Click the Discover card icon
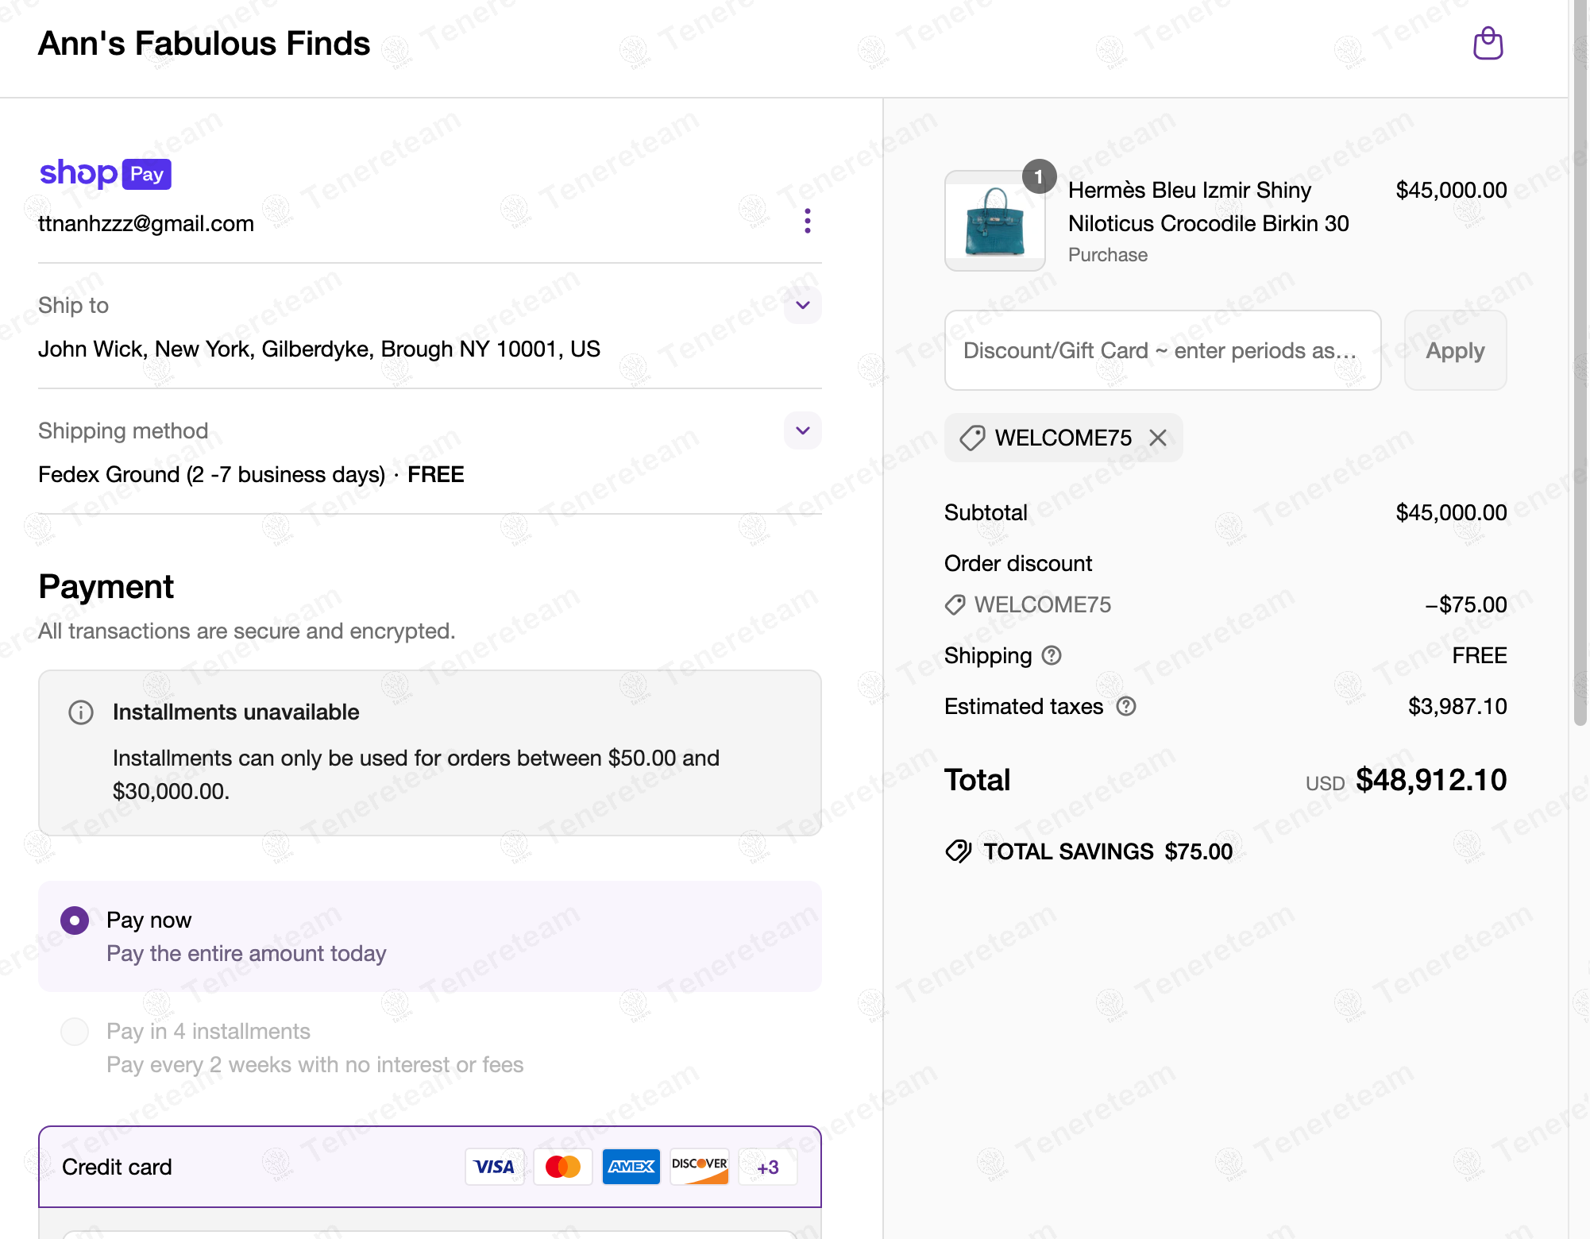This screenshot has height=1239, width=1590. click(x=699, y=1167)
